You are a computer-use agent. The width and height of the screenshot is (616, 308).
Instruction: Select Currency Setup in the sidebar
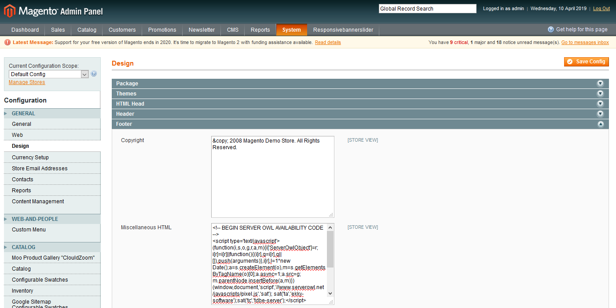coord(30,157)
